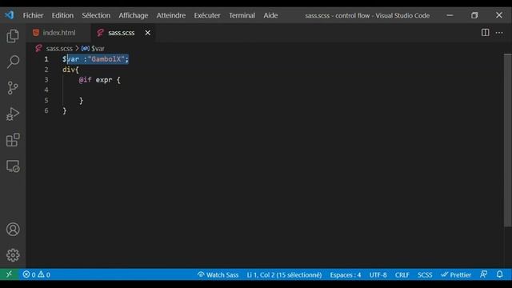
Task: Open the Manage gear icon
Action: [13, 255]
